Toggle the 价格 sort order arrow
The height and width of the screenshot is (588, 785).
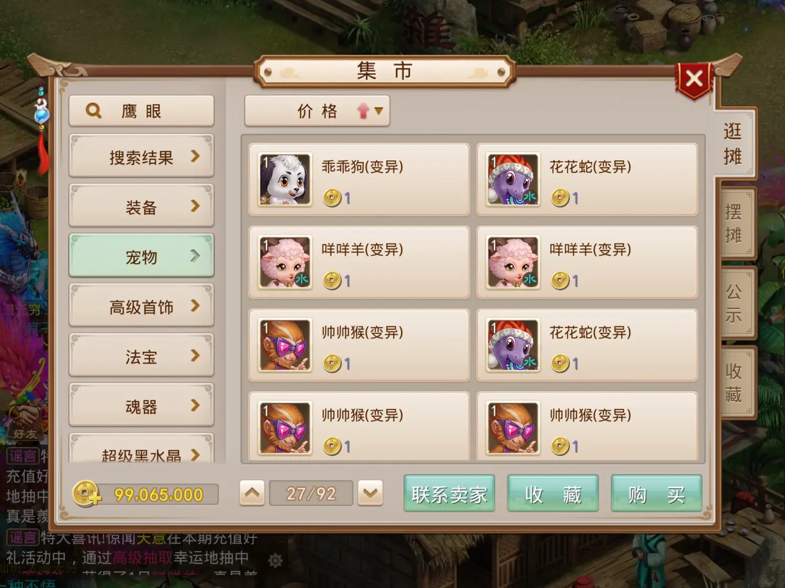point(370,111)
